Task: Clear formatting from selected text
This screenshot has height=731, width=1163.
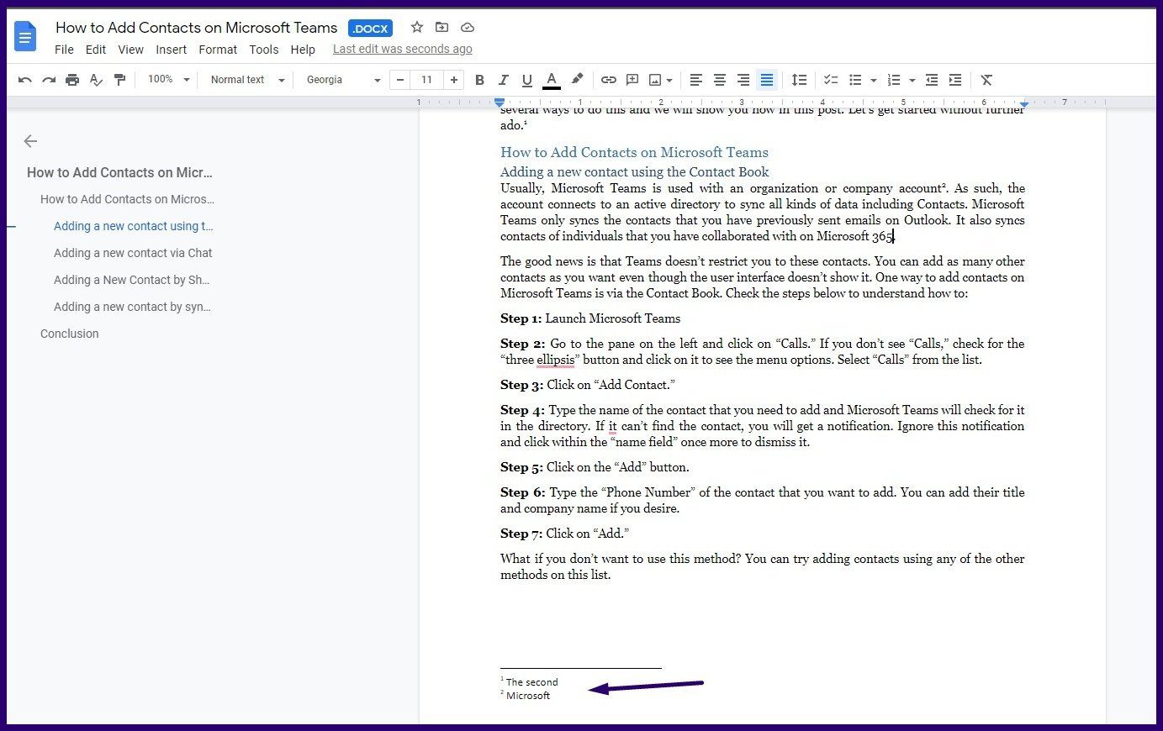Action: pos(986,80)
